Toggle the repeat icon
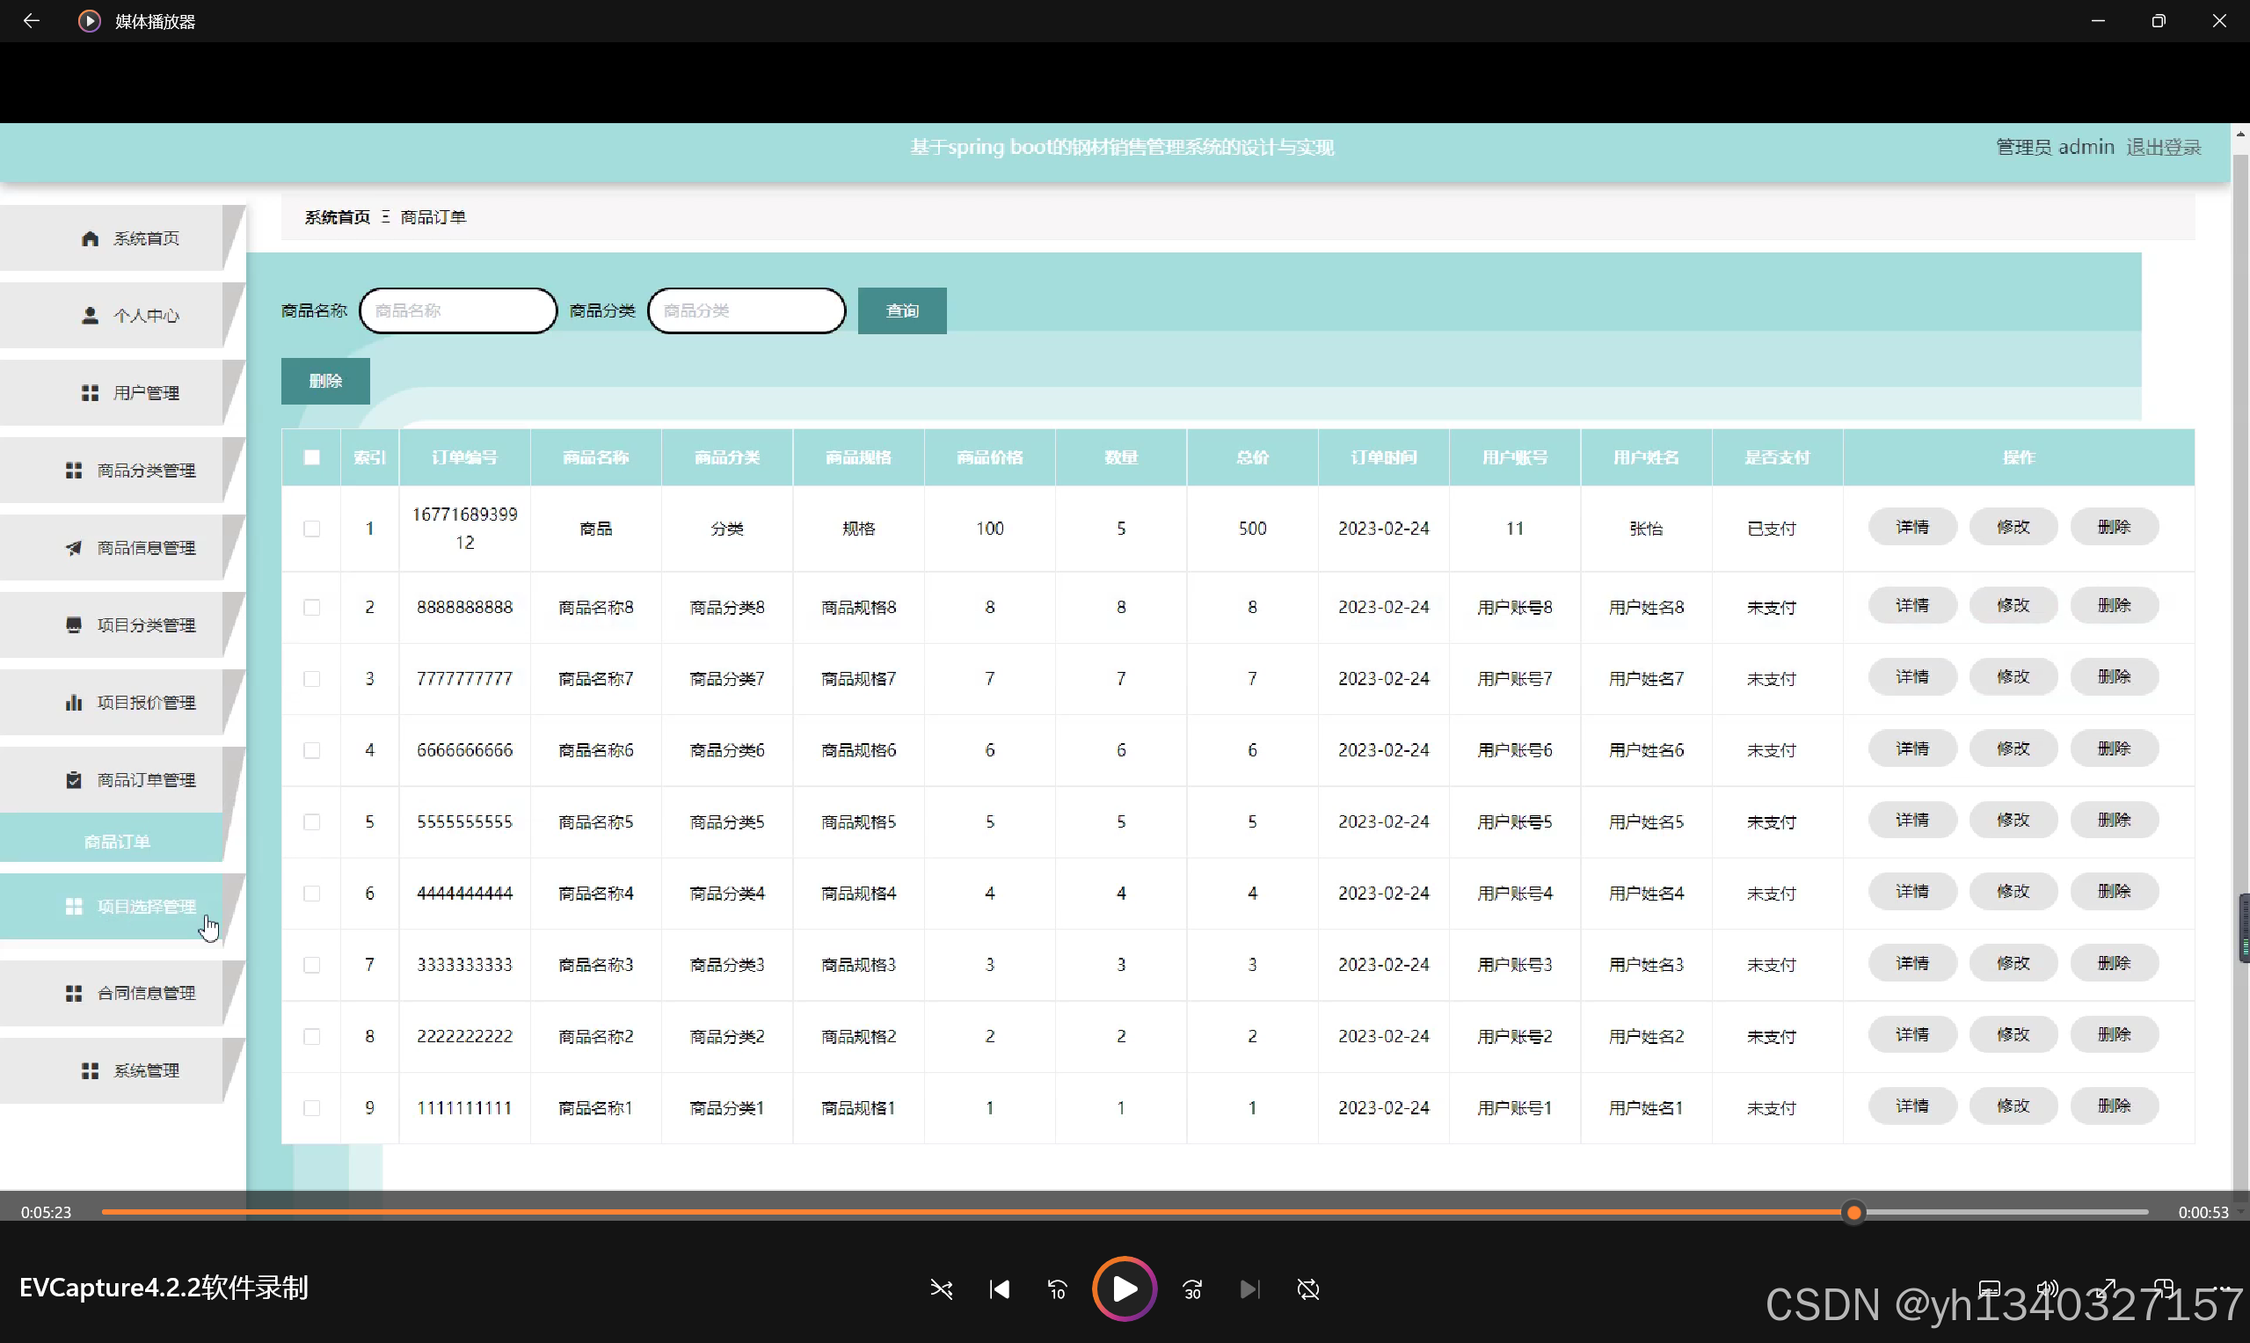 coord(1308,1288)
